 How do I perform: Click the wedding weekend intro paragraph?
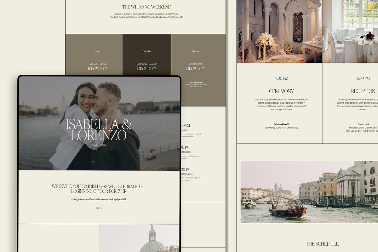click(x=147, y=15)
